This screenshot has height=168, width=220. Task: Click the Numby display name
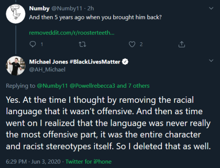tap(39, 8)
